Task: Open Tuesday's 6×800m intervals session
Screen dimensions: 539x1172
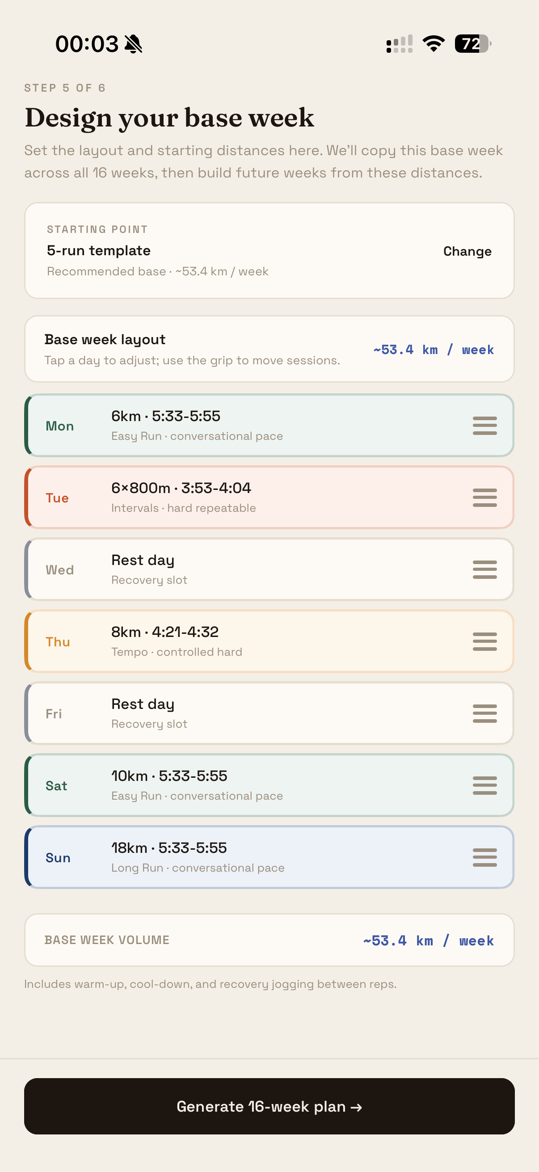Action: click(x=269, y=497)
